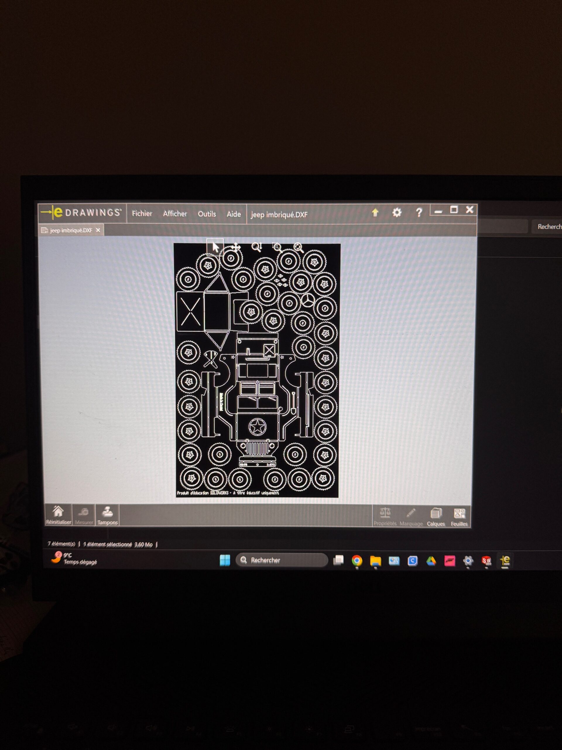
Task: Pick the Zoom to Area tool
Action: point(277,248)
